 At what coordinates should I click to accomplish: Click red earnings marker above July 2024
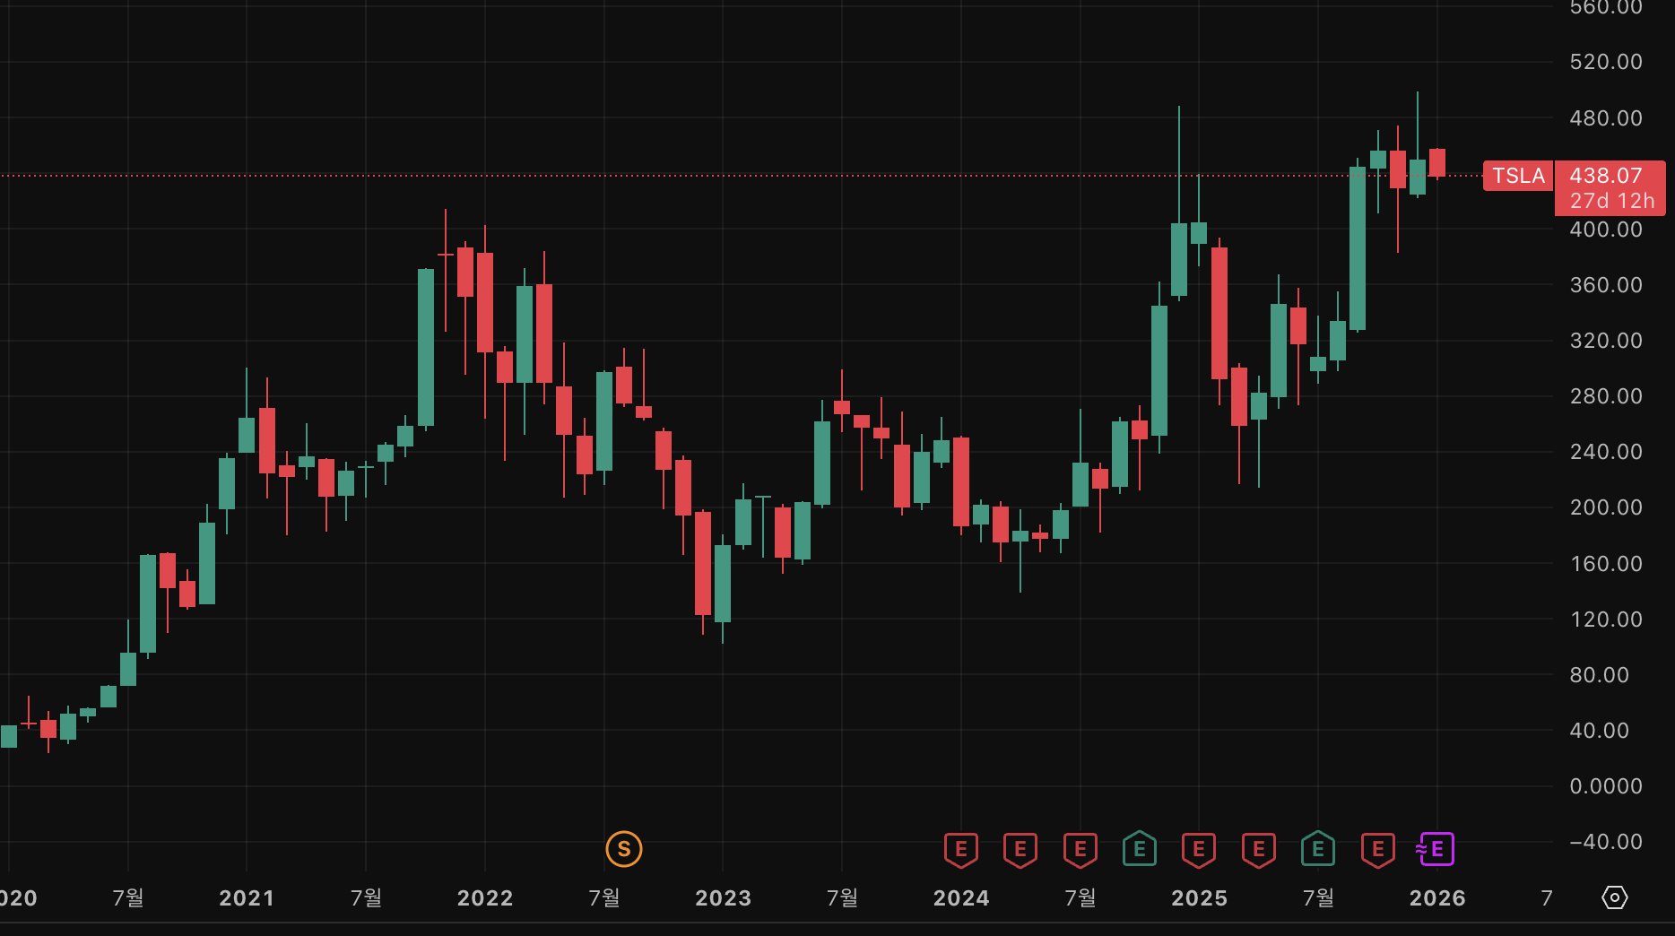tap(1080, 849)
